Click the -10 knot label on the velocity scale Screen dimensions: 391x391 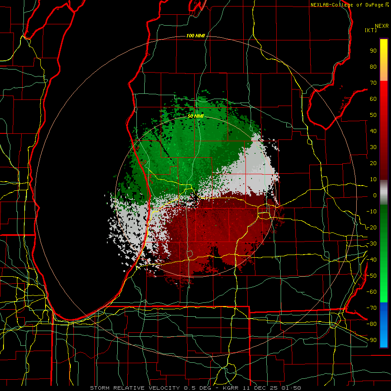click(x=371, y=212)
